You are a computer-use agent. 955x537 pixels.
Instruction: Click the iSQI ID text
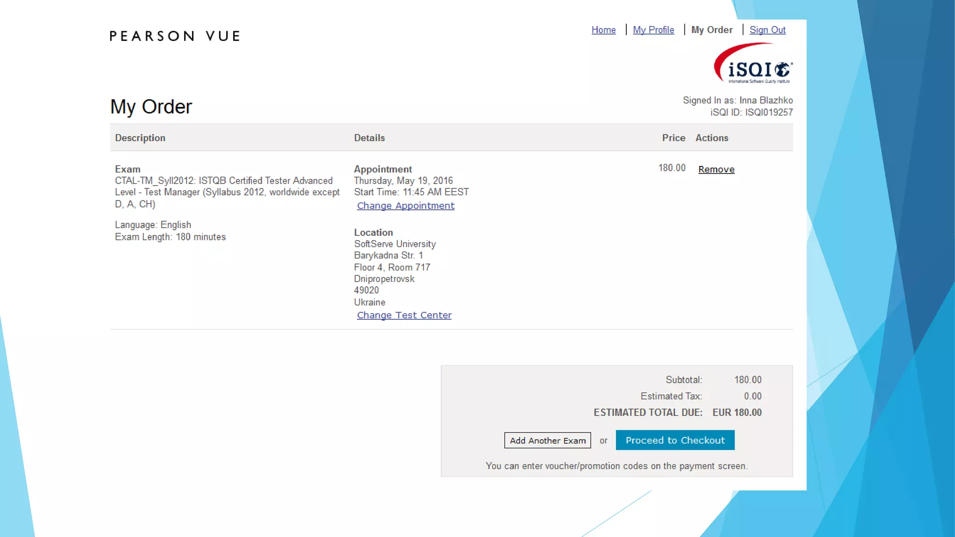coord(751,112)
